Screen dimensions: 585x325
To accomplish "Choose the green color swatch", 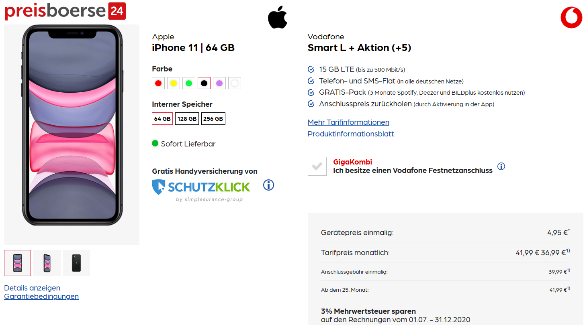I will tap(189, 83).
